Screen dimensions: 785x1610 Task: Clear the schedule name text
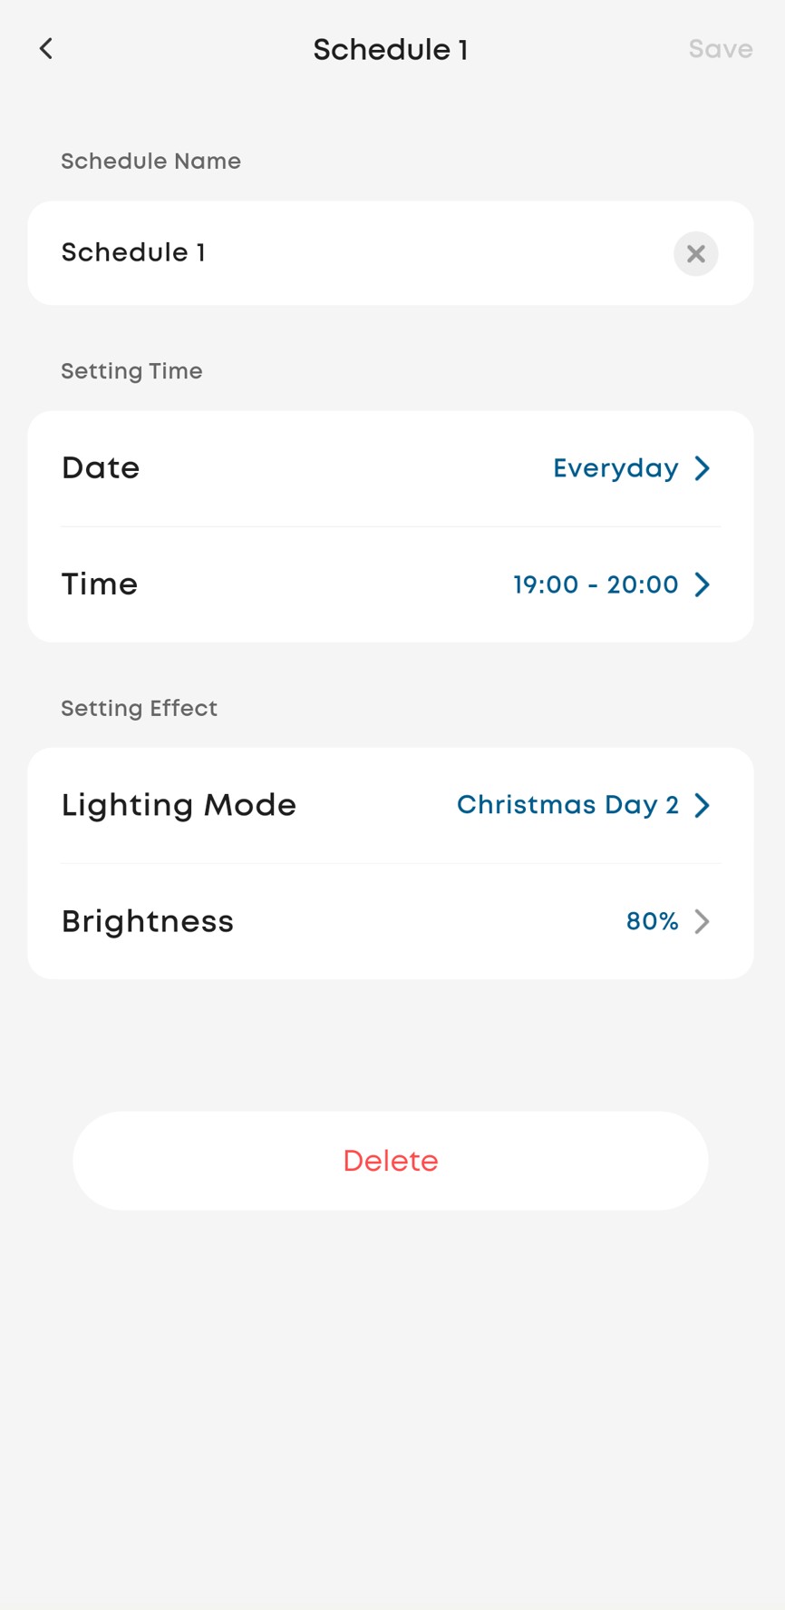click(x=695, y=253)
